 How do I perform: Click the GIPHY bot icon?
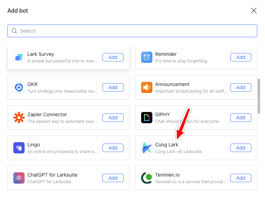(x=147, y=118)
